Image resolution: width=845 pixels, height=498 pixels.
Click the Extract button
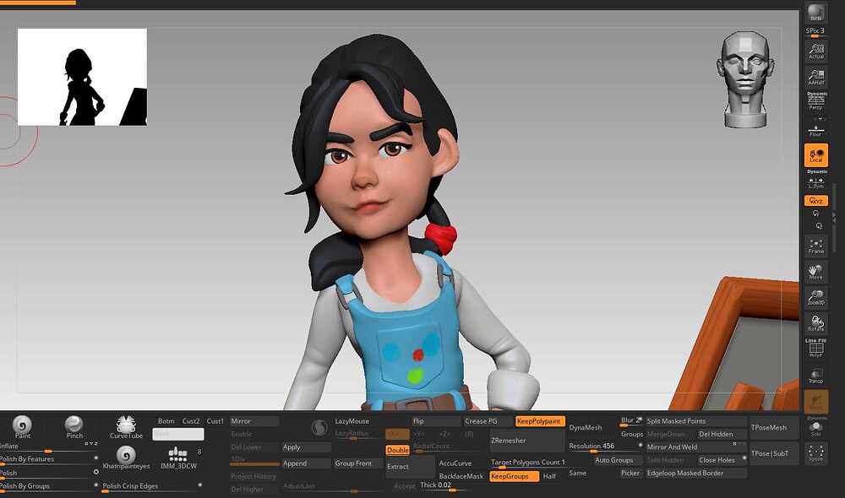410,467
